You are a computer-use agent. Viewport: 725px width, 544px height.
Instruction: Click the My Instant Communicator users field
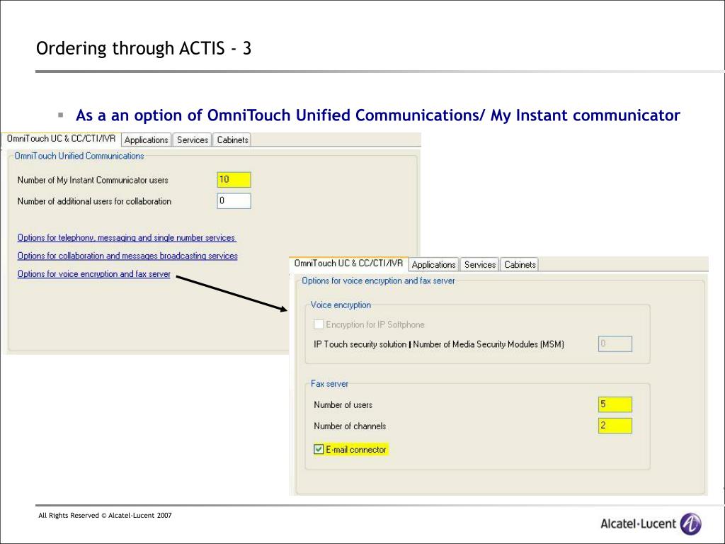click(x=234, y=179)
